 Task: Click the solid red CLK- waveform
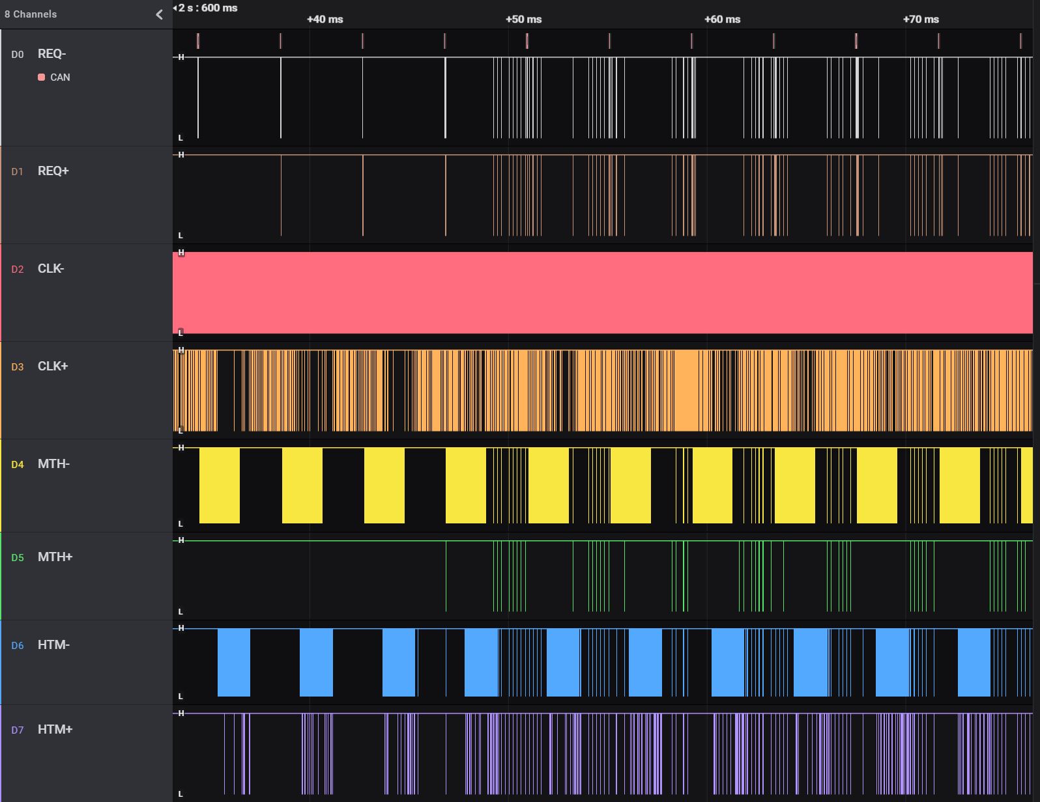pyautogui.click(x=602, y=293)
